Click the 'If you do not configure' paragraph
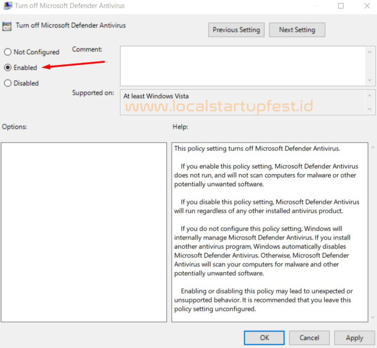Image resolution: width=377 pixels, height=348 pixels. [262, 251]
